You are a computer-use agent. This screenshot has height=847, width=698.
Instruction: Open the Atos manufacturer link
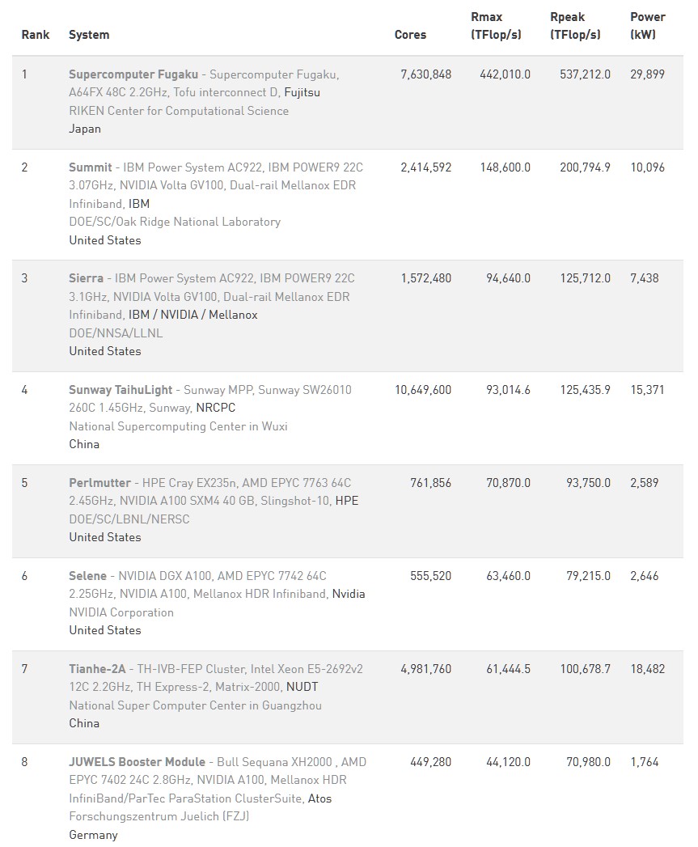[x=319, y=798]
